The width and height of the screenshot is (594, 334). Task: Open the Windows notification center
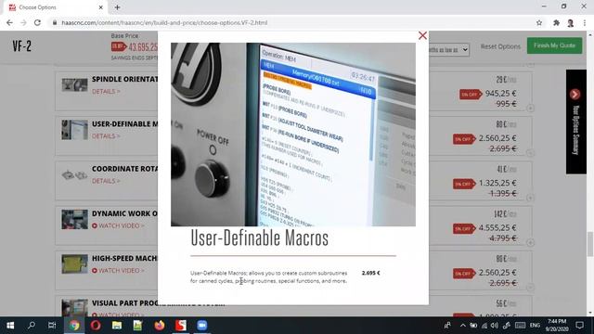pyautogui.click(x=579, y=326)
